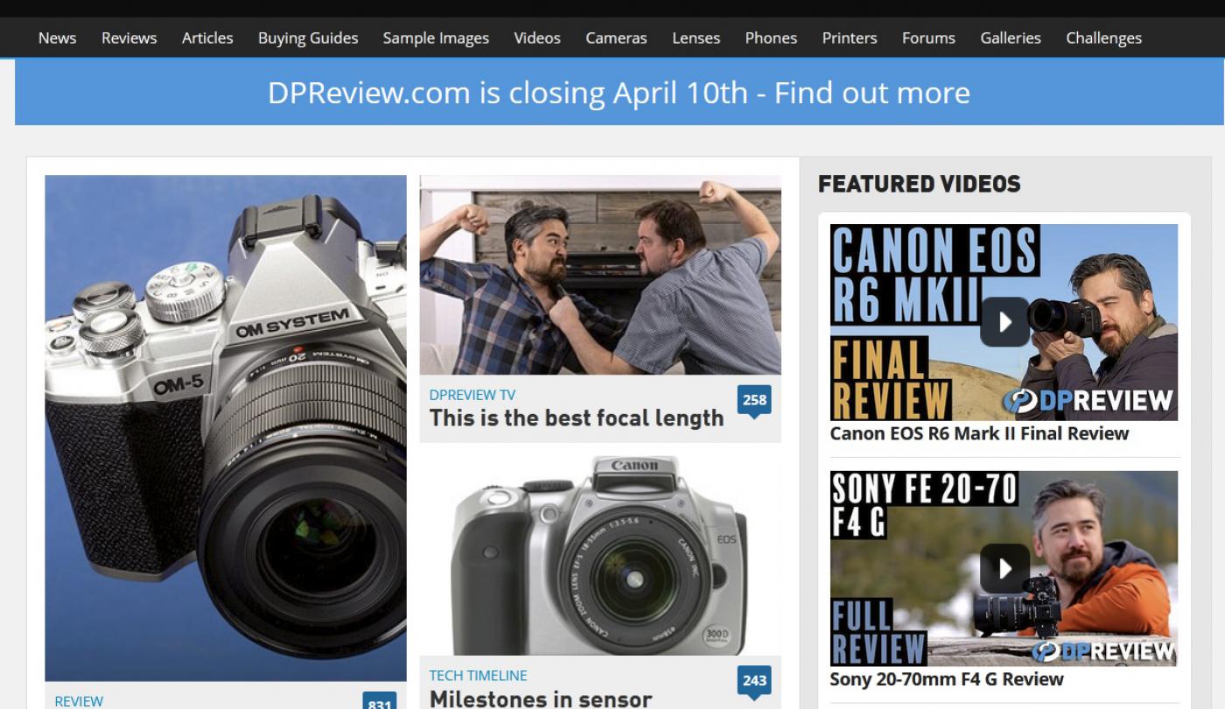The width and height of the screenshot is (1225, 709).
Task: Open the Phones menu item
Action: click(x=771, y=38)
